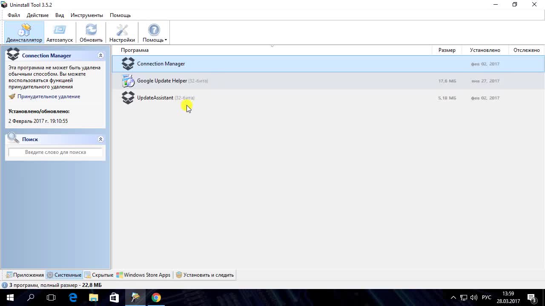Launch Microsoft Edge from the taskbar
The width and height of the screenshot is (545, 306).
tap(73, 297)
